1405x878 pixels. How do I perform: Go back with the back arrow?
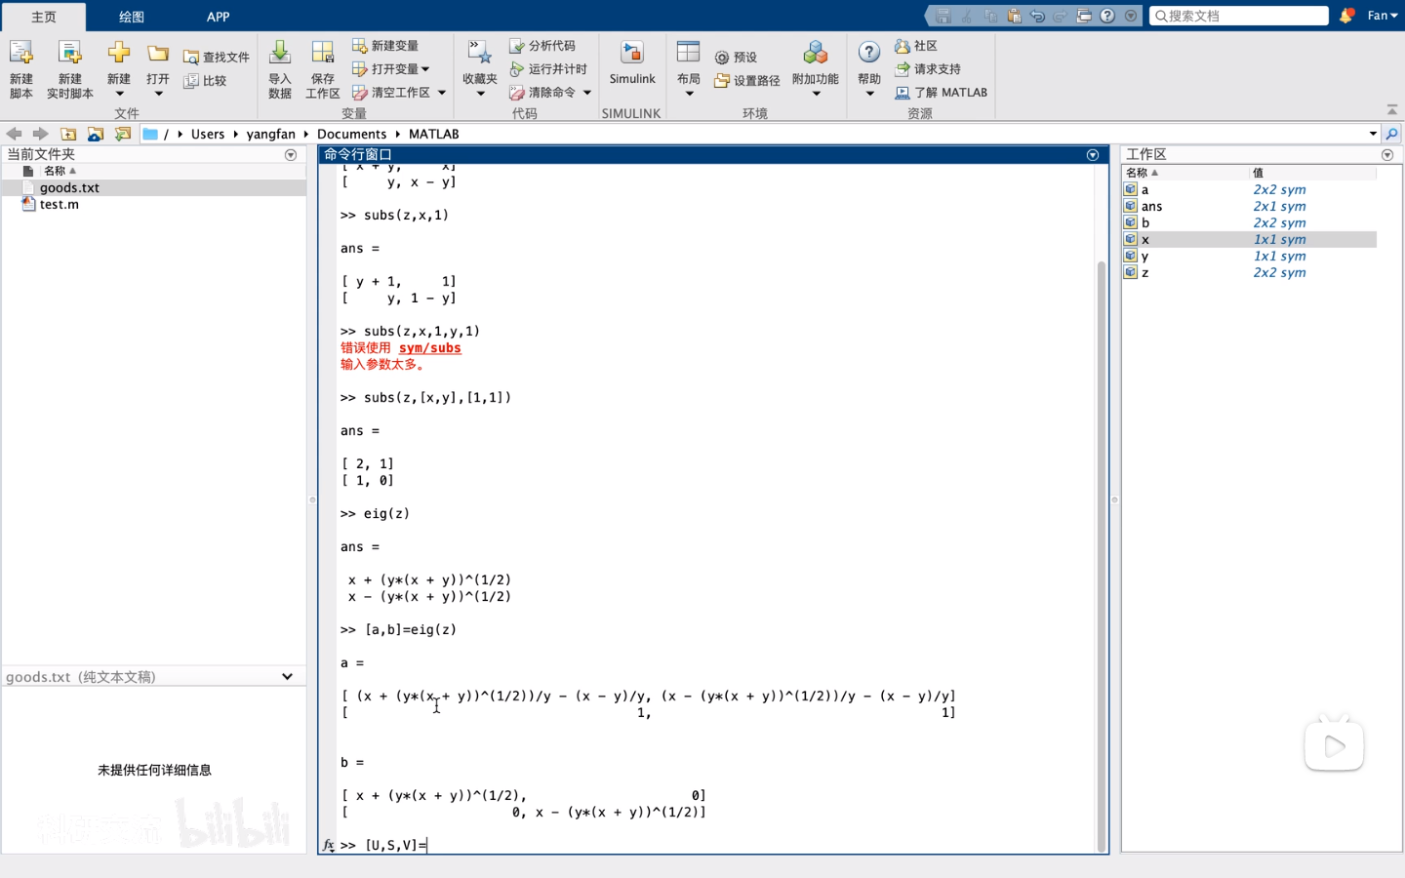click(14, 134)
